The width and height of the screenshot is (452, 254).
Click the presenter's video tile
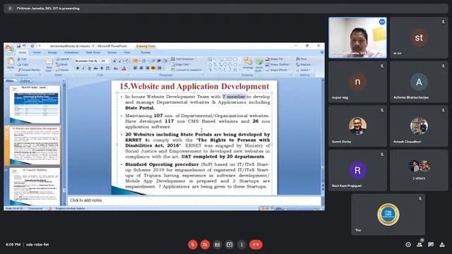357,37
